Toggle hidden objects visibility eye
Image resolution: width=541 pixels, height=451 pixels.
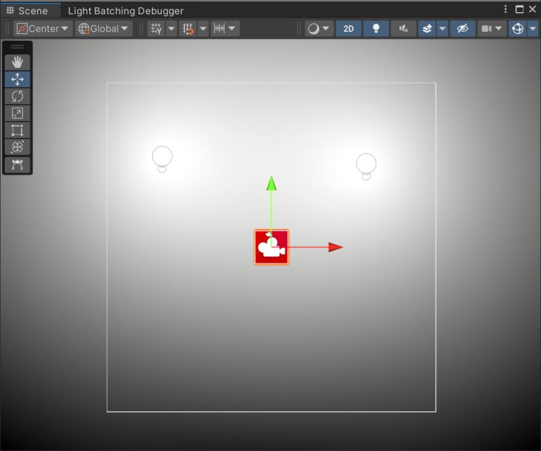(463, 28)
